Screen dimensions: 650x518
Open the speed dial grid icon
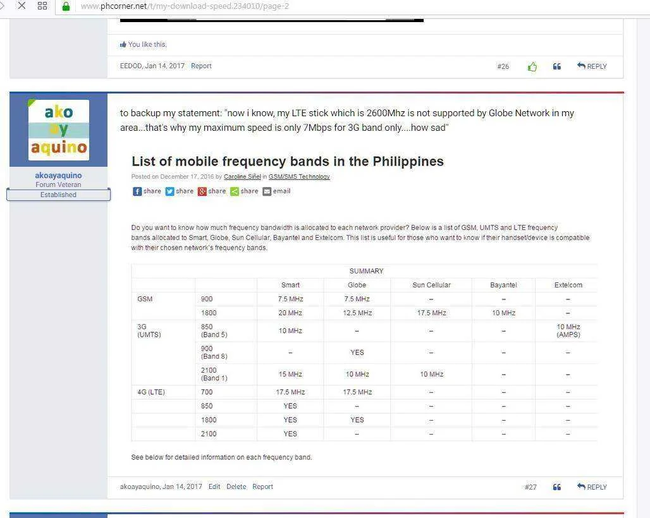pos(42,6)
